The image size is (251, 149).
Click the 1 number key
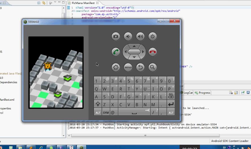click(x=98, y=80)
